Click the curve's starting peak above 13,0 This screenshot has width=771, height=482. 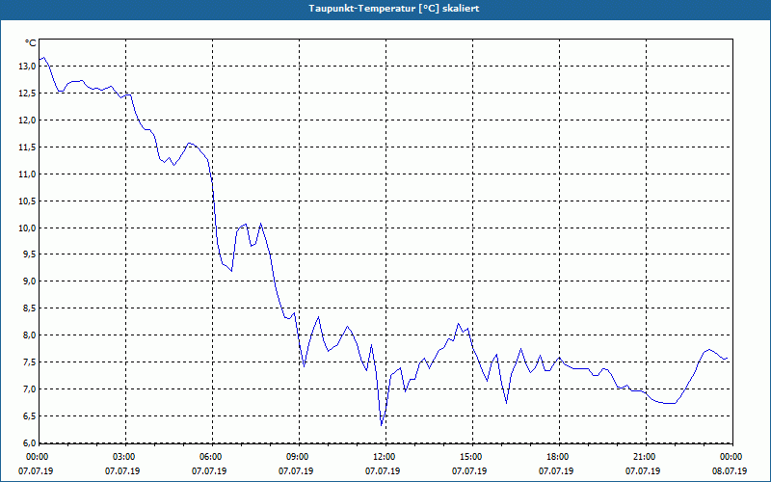coord(43,58)
